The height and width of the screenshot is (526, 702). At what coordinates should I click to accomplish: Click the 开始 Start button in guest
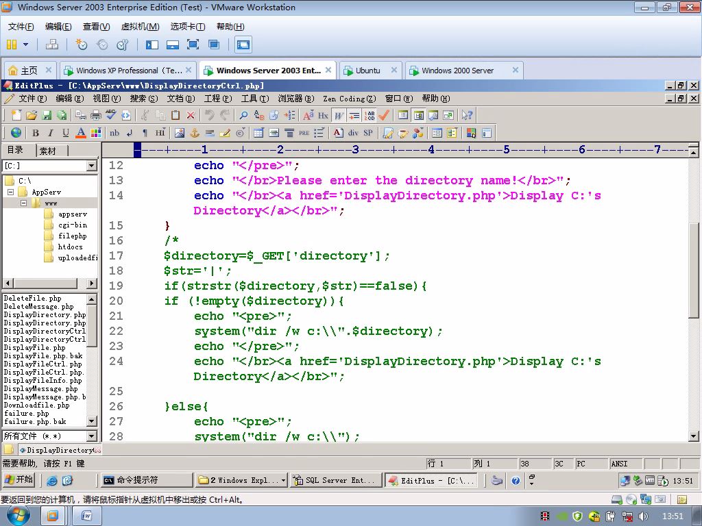point(19,480)
